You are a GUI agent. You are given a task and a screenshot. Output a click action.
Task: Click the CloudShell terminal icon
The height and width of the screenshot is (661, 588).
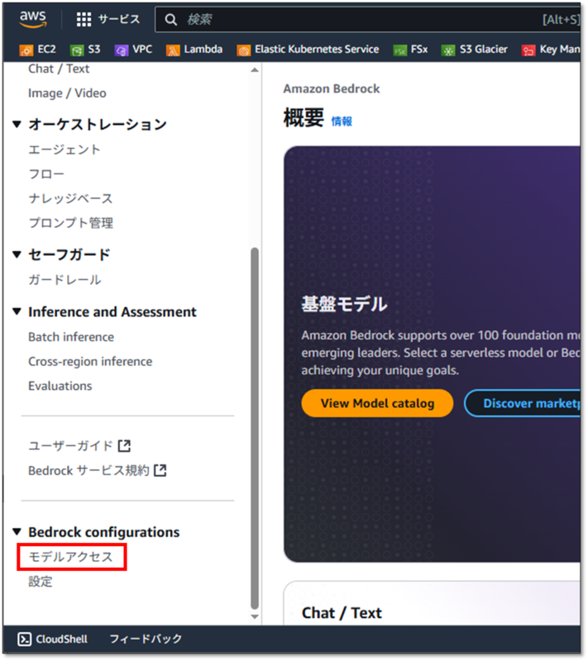click(25, 639)
